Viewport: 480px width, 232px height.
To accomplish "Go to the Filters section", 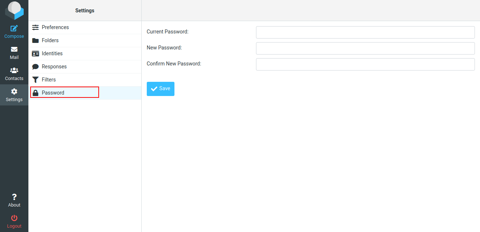I will point(85,80).
